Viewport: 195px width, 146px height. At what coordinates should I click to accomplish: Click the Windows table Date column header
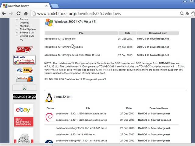coord(127,33)
